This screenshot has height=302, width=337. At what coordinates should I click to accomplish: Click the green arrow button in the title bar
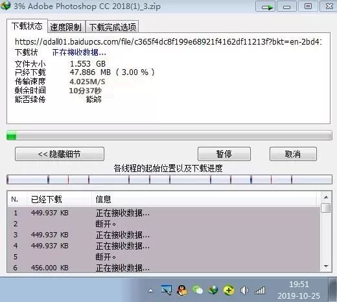[x=265, y=6]
